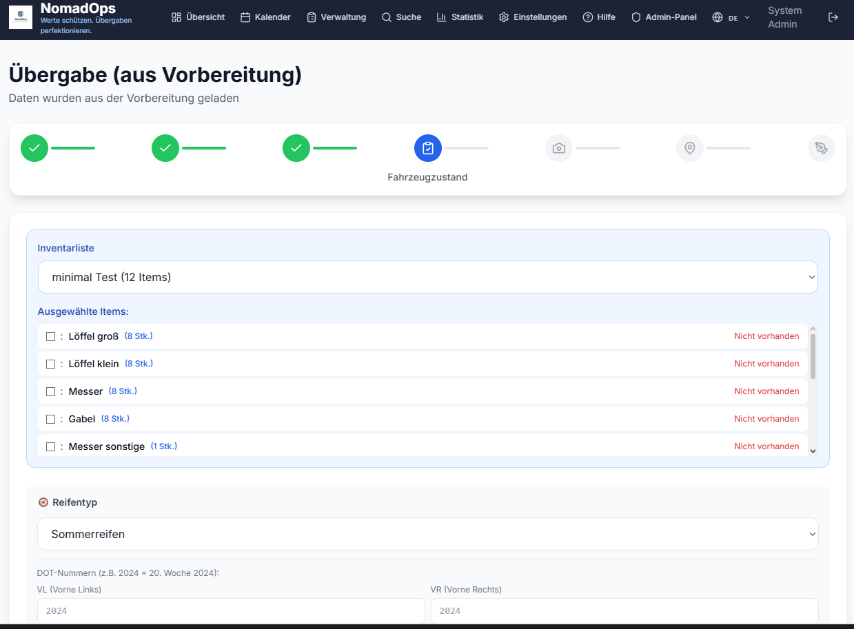Click Nicht vorhanden in Löffel klein row
This screenshot has height=629, width=854.
(766, 364)
